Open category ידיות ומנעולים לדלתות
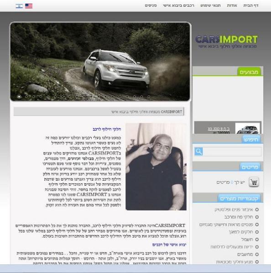Image resolution: width=271 pixels, height=273 pixels. coord(232,247)
